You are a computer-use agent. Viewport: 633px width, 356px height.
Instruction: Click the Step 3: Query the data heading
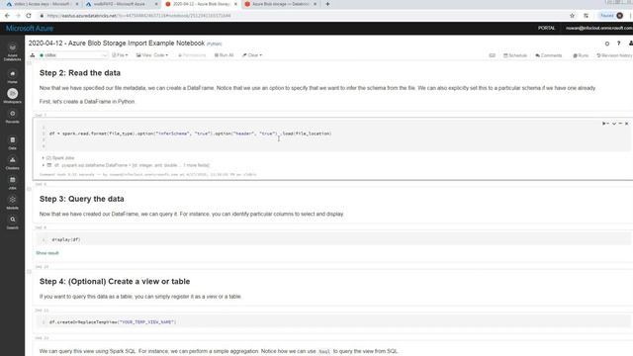click(x=81, y=199)
